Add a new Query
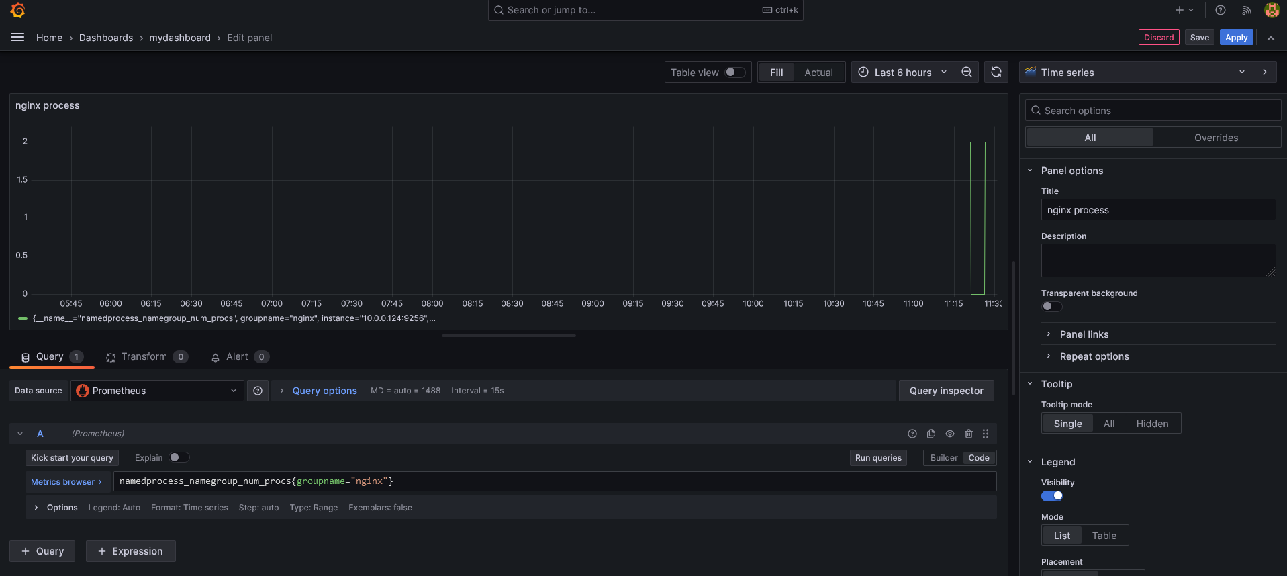This screenshot has height=576, width=1287. point(42,551)
